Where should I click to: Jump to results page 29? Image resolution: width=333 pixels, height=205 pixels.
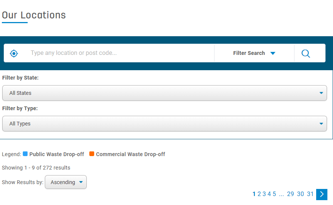[x=290, y=194]
